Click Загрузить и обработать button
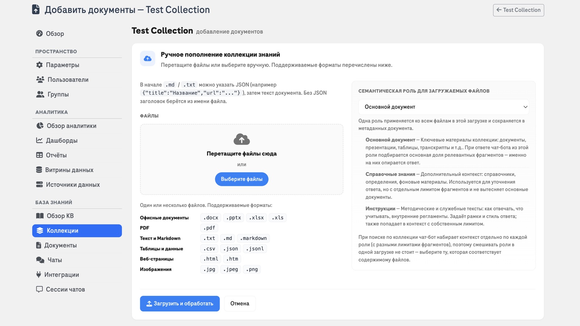Screen dimensions: 580x326 click(180, 304)
